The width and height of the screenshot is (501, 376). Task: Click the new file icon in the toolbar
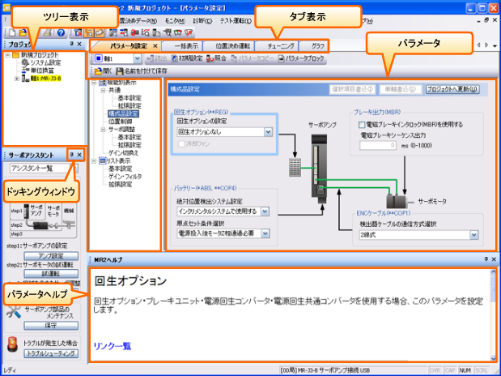[x=9, y=32]
